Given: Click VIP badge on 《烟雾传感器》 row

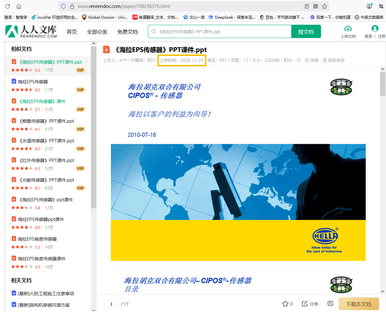Looking at the screenshot, I should (x=80, y=129).
